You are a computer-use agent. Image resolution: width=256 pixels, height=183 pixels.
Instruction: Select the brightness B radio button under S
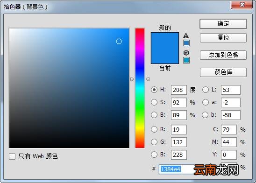tap(154, 115)
